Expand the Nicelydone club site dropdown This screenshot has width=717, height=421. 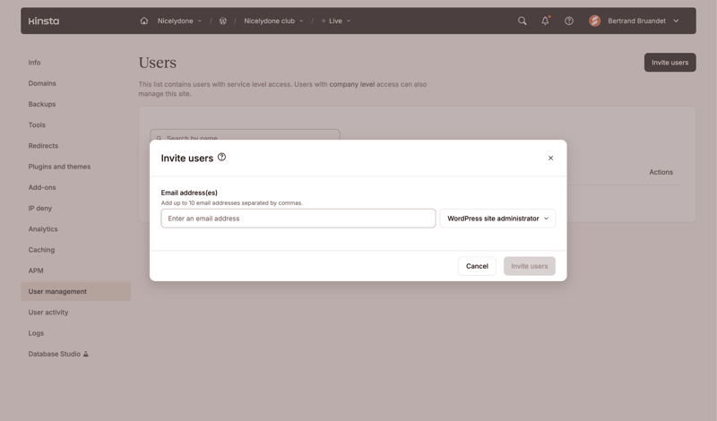273,21
